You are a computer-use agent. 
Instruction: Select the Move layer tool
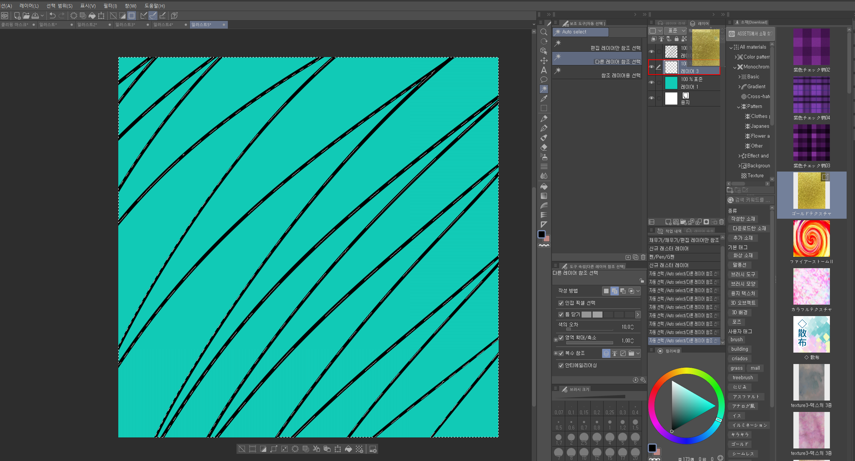point(544,60)
